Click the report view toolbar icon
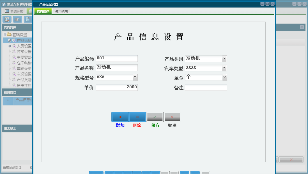This screenshot has height=184, width=308. [x=17, y=19]
